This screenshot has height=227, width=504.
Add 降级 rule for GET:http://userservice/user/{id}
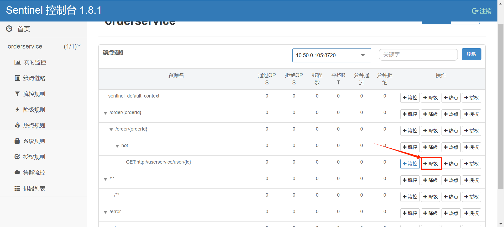click(430, 164)
